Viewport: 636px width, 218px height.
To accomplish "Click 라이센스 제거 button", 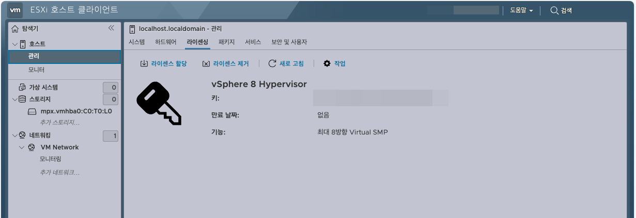I will (226, 63).
